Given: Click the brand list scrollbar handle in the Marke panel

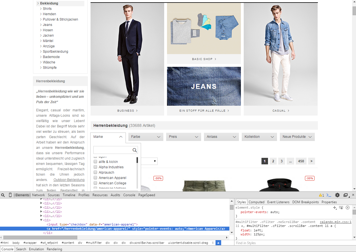Looking at the screenshot, I should coord(137,160).
